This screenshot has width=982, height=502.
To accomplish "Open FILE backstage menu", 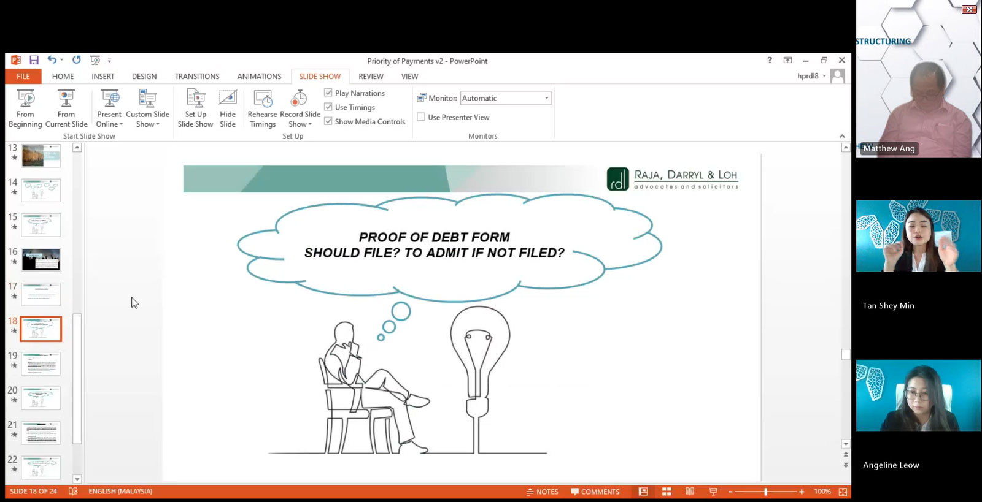I will pos(23,76).
